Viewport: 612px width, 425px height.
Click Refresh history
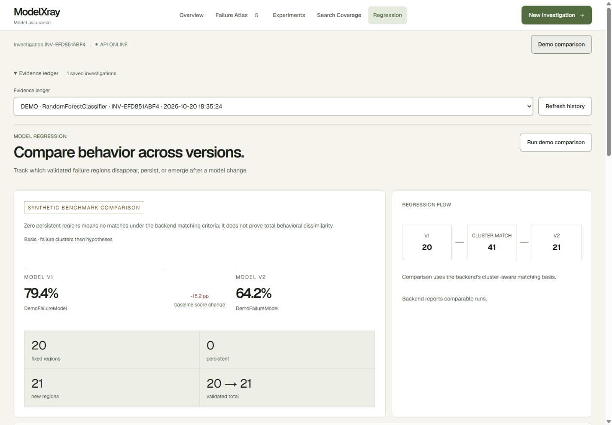coord(565,106)
